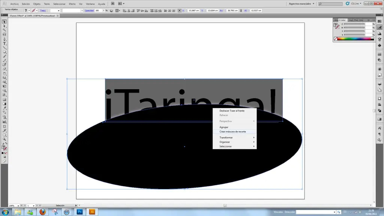Pick a color from spectrum bar
The width and height of the screenshot is (384, 216).
click(354, 39)
